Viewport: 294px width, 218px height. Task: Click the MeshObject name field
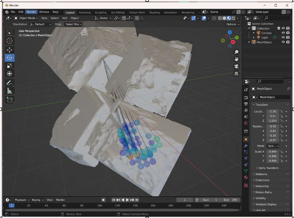(274, 97)
